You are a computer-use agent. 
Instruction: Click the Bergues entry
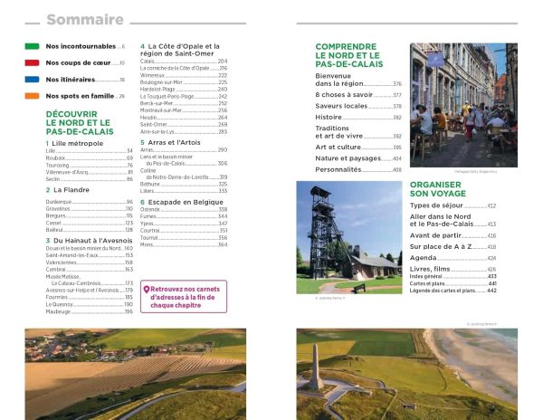pyautogui.click(x=90, y=215)
